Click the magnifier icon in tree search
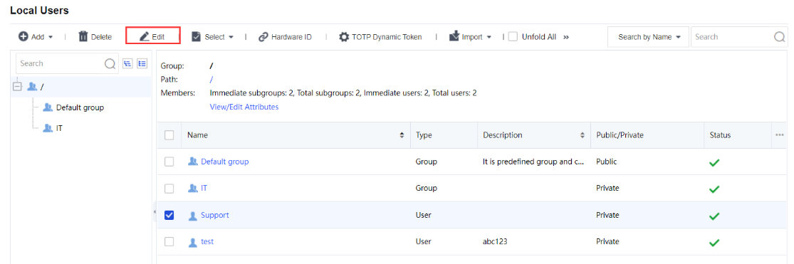Image resolution: width=794 pixels, height=264 pixels. 110,64
